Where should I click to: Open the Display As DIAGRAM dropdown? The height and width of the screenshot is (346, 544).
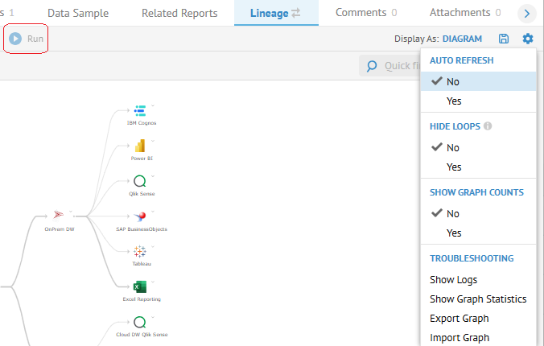click(x=461, y=39)
